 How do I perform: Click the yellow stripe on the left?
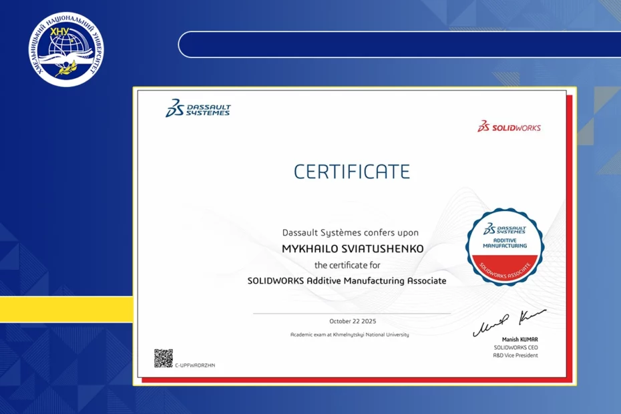[x=66, y=308]
